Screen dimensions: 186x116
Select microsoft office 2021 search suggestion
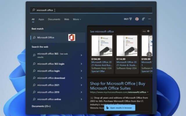tap(58, 85)
